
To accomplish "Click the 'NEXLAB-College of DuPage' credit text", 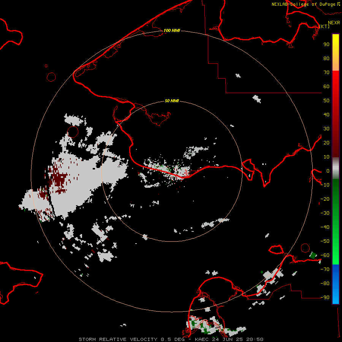I will 303,4.
